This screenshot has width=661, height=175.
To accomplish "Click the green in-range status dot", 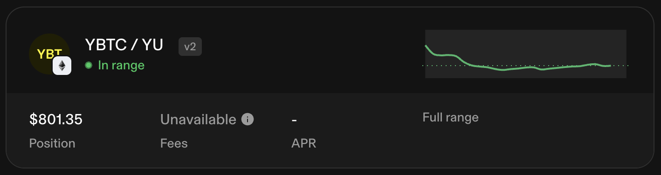I will coord(89,65).
